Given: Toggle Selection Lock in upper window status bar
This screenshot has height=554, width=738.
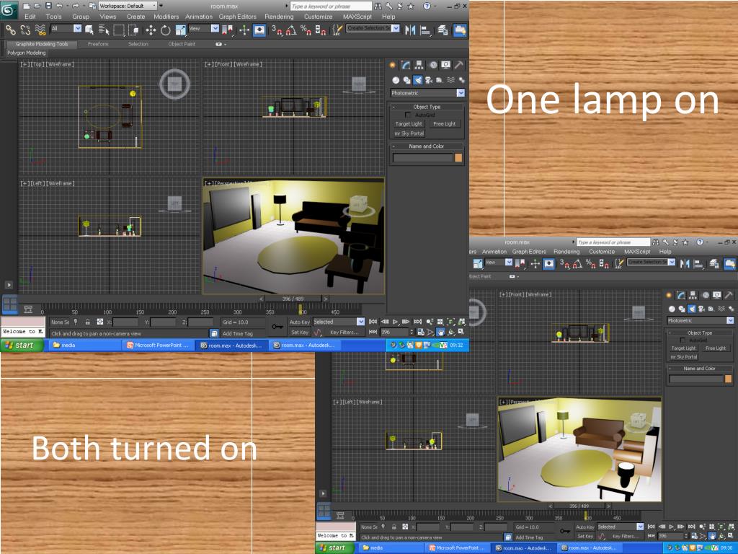Looking at the screenshot, I should (87, 322).
